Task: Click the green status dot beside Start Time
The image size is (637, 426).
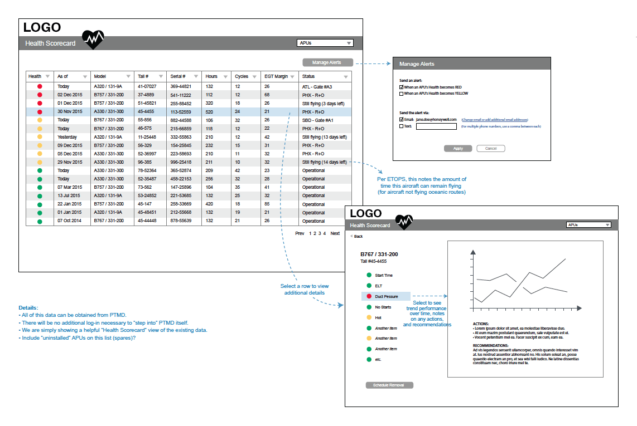Action: [x=369, y=275]
